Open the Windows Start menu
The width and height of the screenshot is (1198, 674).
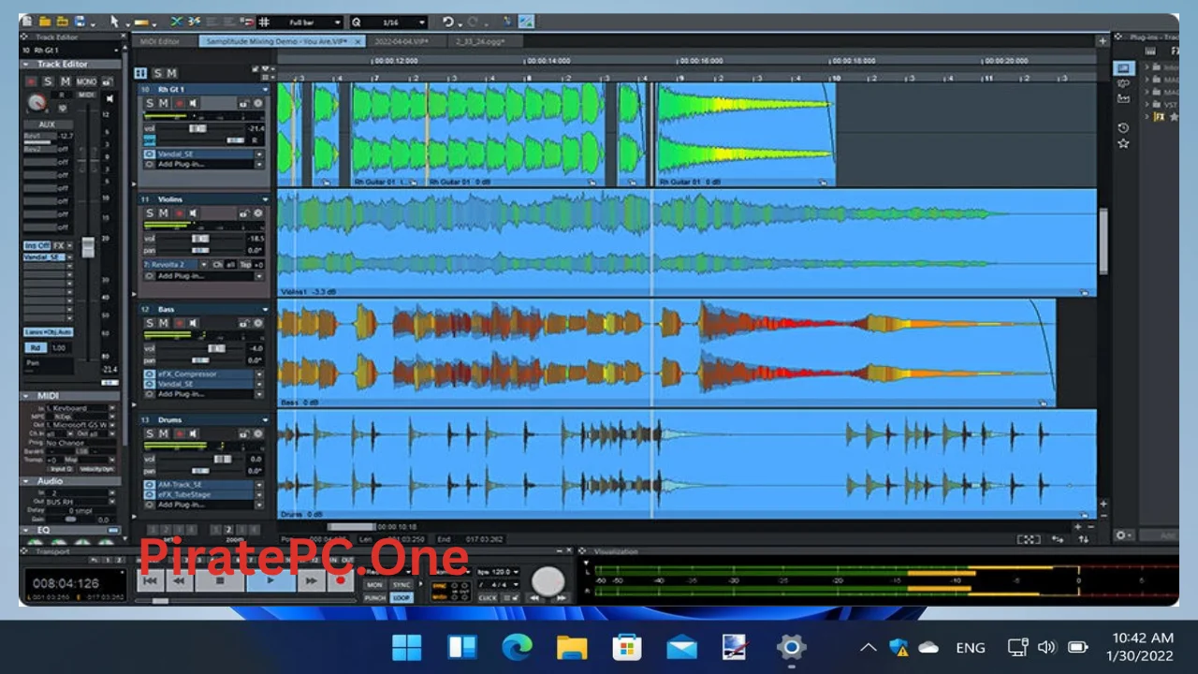(407, 647)
